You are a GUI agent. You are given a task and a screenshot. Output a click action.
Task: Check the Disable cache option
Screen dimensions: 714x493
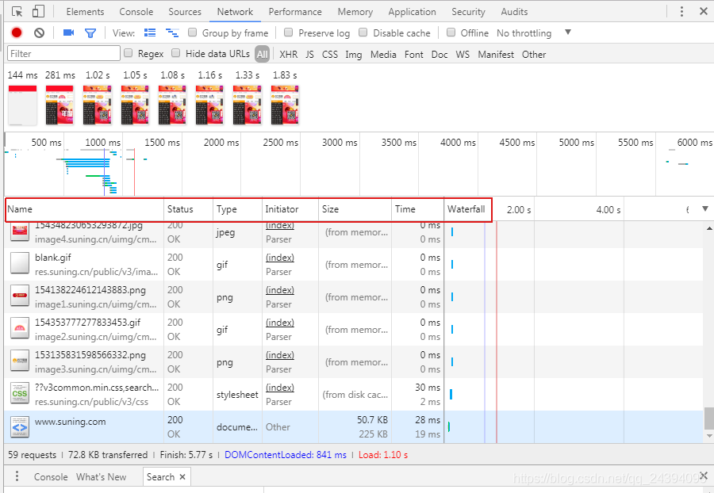tap(363, 32)
